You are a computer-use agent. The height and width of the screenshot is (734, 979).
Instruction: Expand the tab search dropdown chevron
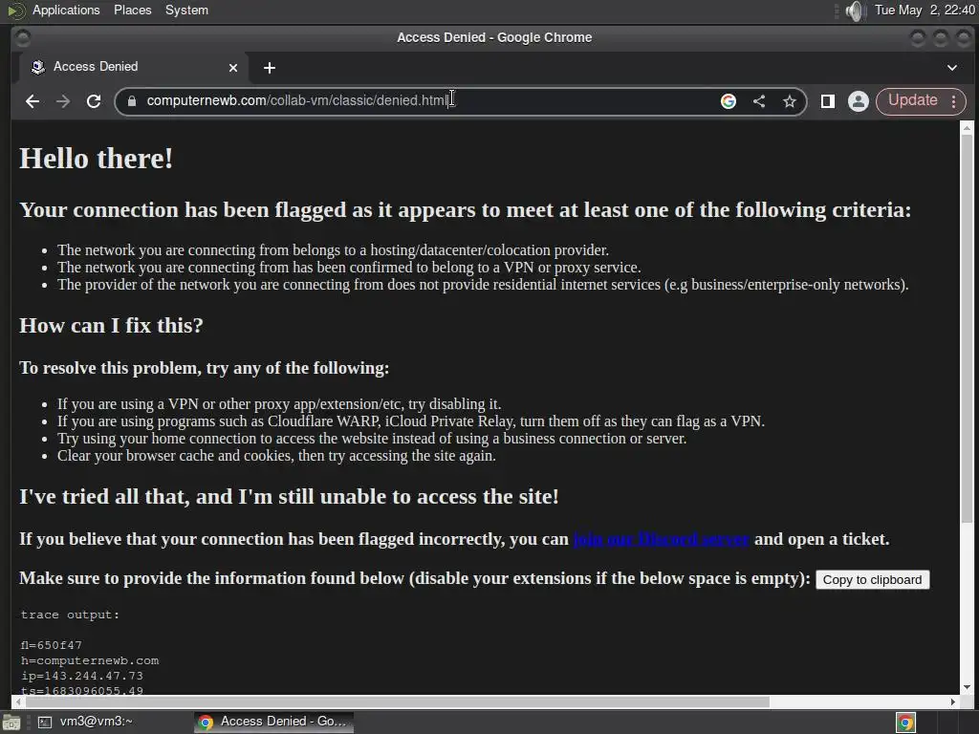(951, 68)
